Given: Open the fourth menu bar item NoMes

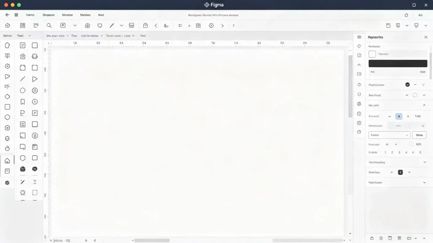Looking at the screenshot, I should pos(85,15).
